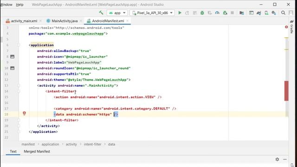Run the app with green play button
This screenshot has width=297, height=167.
pos(180,13)
